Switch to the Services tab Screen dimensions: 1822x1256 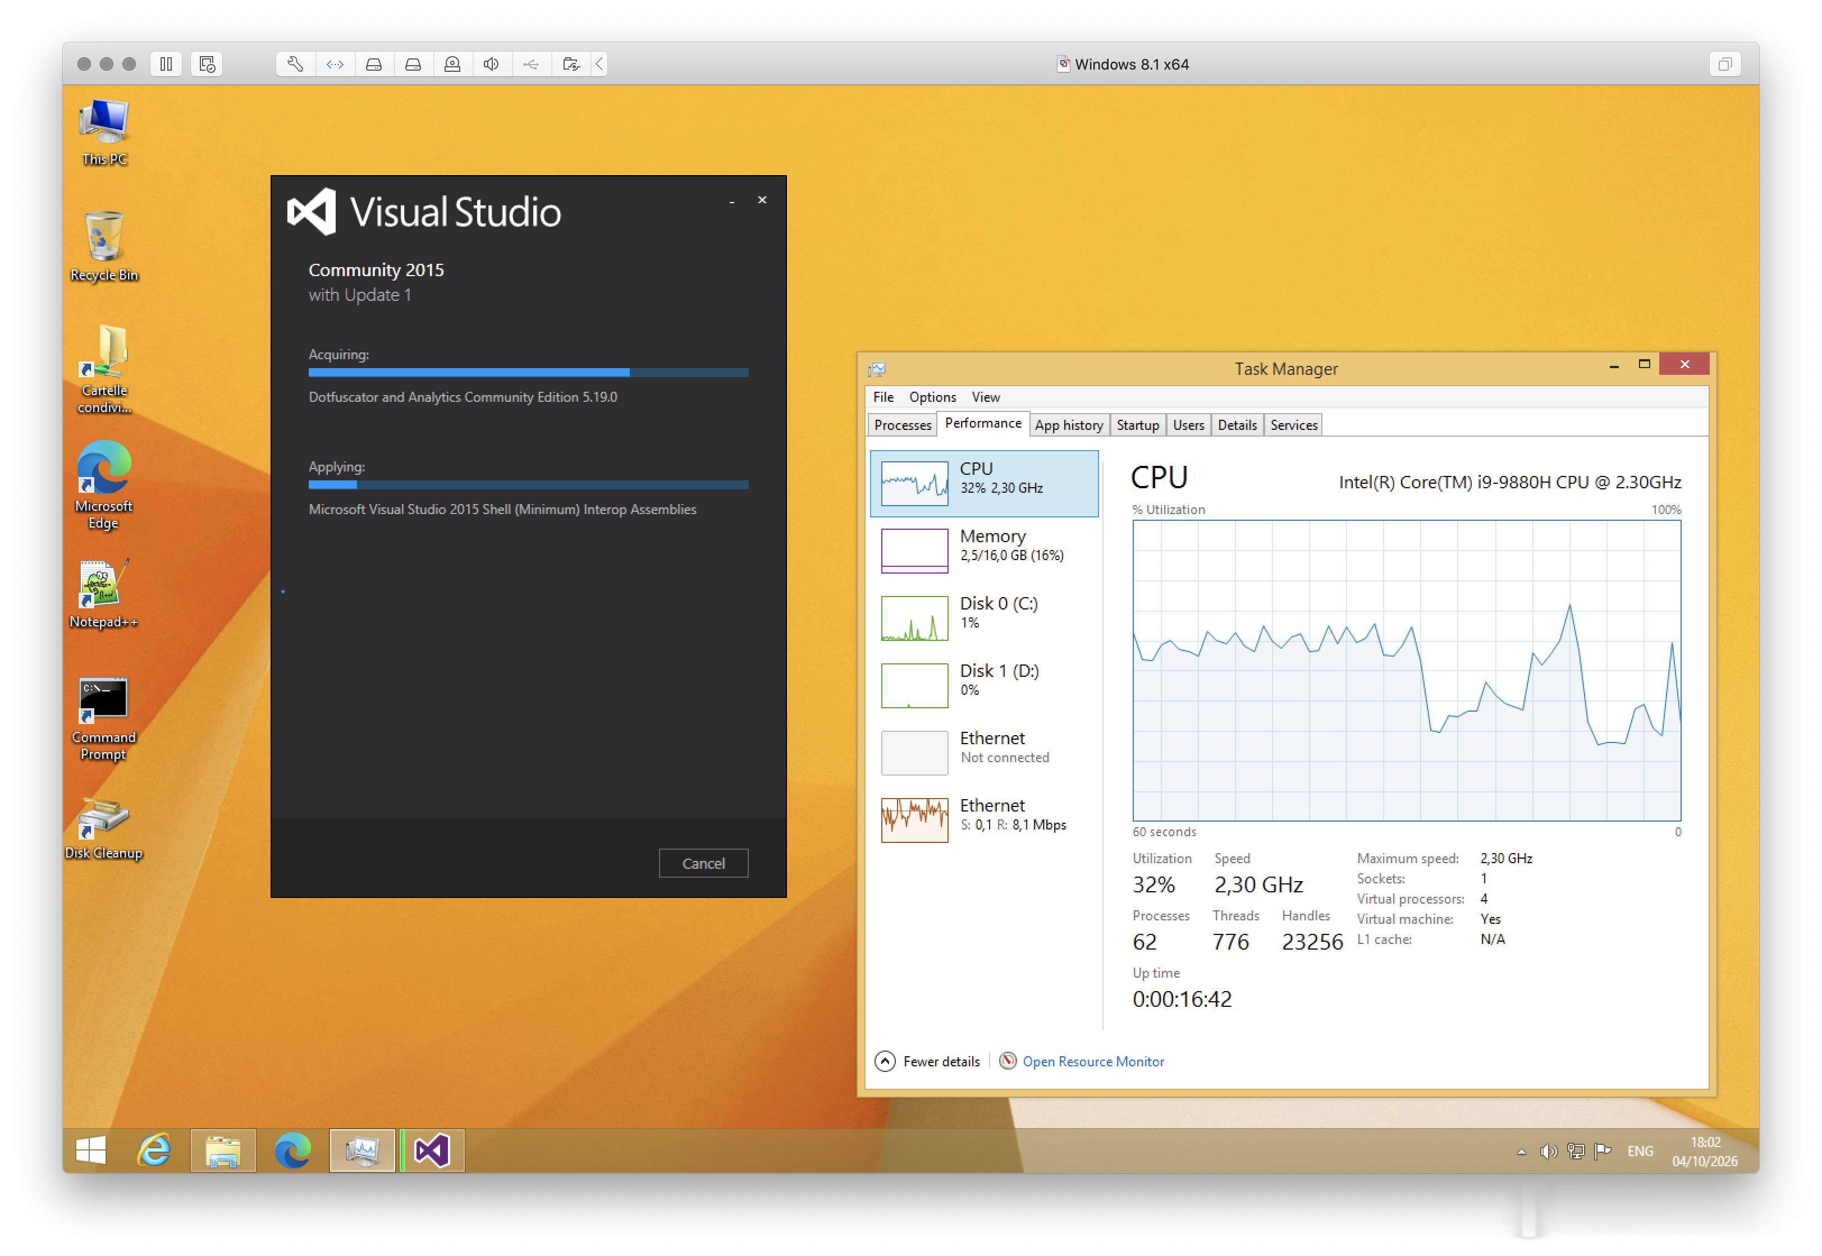pyautogui.click(x=1294, y=425)
